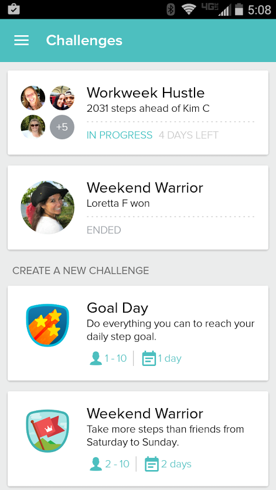Tap the Weekend Warrior calendar icon

152,464
